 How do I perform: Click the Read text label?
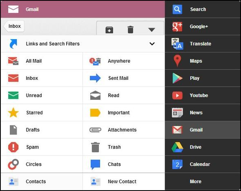(114, 95)
